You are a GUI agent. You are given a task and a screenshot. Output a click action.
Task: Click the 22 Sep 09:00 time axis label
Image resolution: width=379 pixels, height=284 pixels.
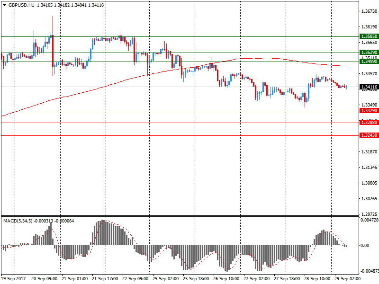pyautogui.click(x=135, y=279)
